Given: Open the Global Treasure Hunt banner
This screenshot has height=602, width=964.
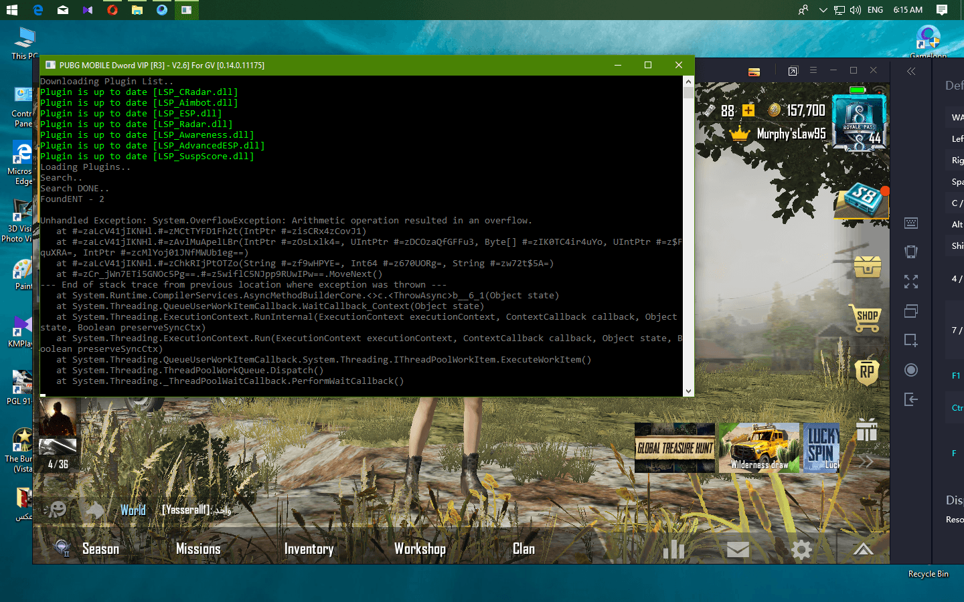Looking at the screenshot, I should 675,447.
